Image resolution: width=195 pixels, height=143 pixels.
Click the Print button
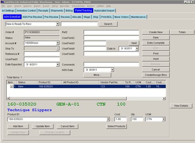coord(156,53)
